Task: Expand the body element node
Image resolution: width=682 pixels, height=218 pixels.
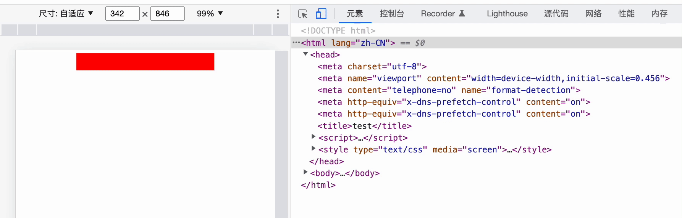Action: 305,172
